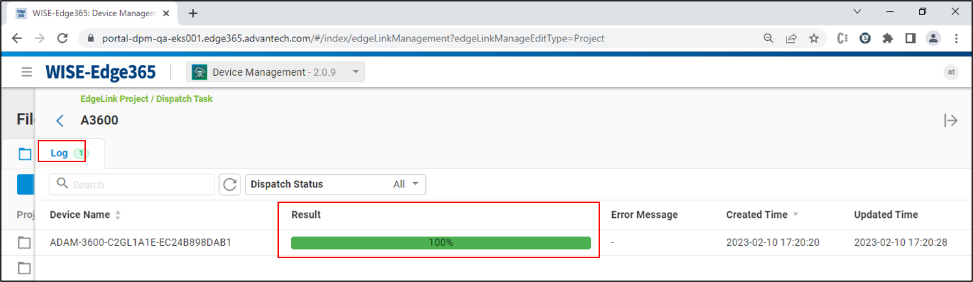This screenshot has height=282, width=973.
Task: Click the 100% result progress bar
Action: tap(441, 243)
